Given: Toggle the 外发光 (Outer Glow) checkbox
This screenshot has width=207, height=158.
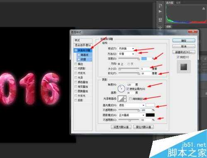Looking at the screenshot, I should click(76, 96).
